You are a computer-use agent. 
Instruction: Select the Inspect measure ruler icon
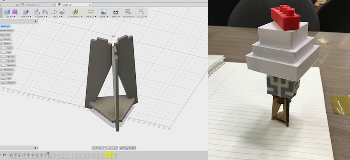tap(91, 12)
